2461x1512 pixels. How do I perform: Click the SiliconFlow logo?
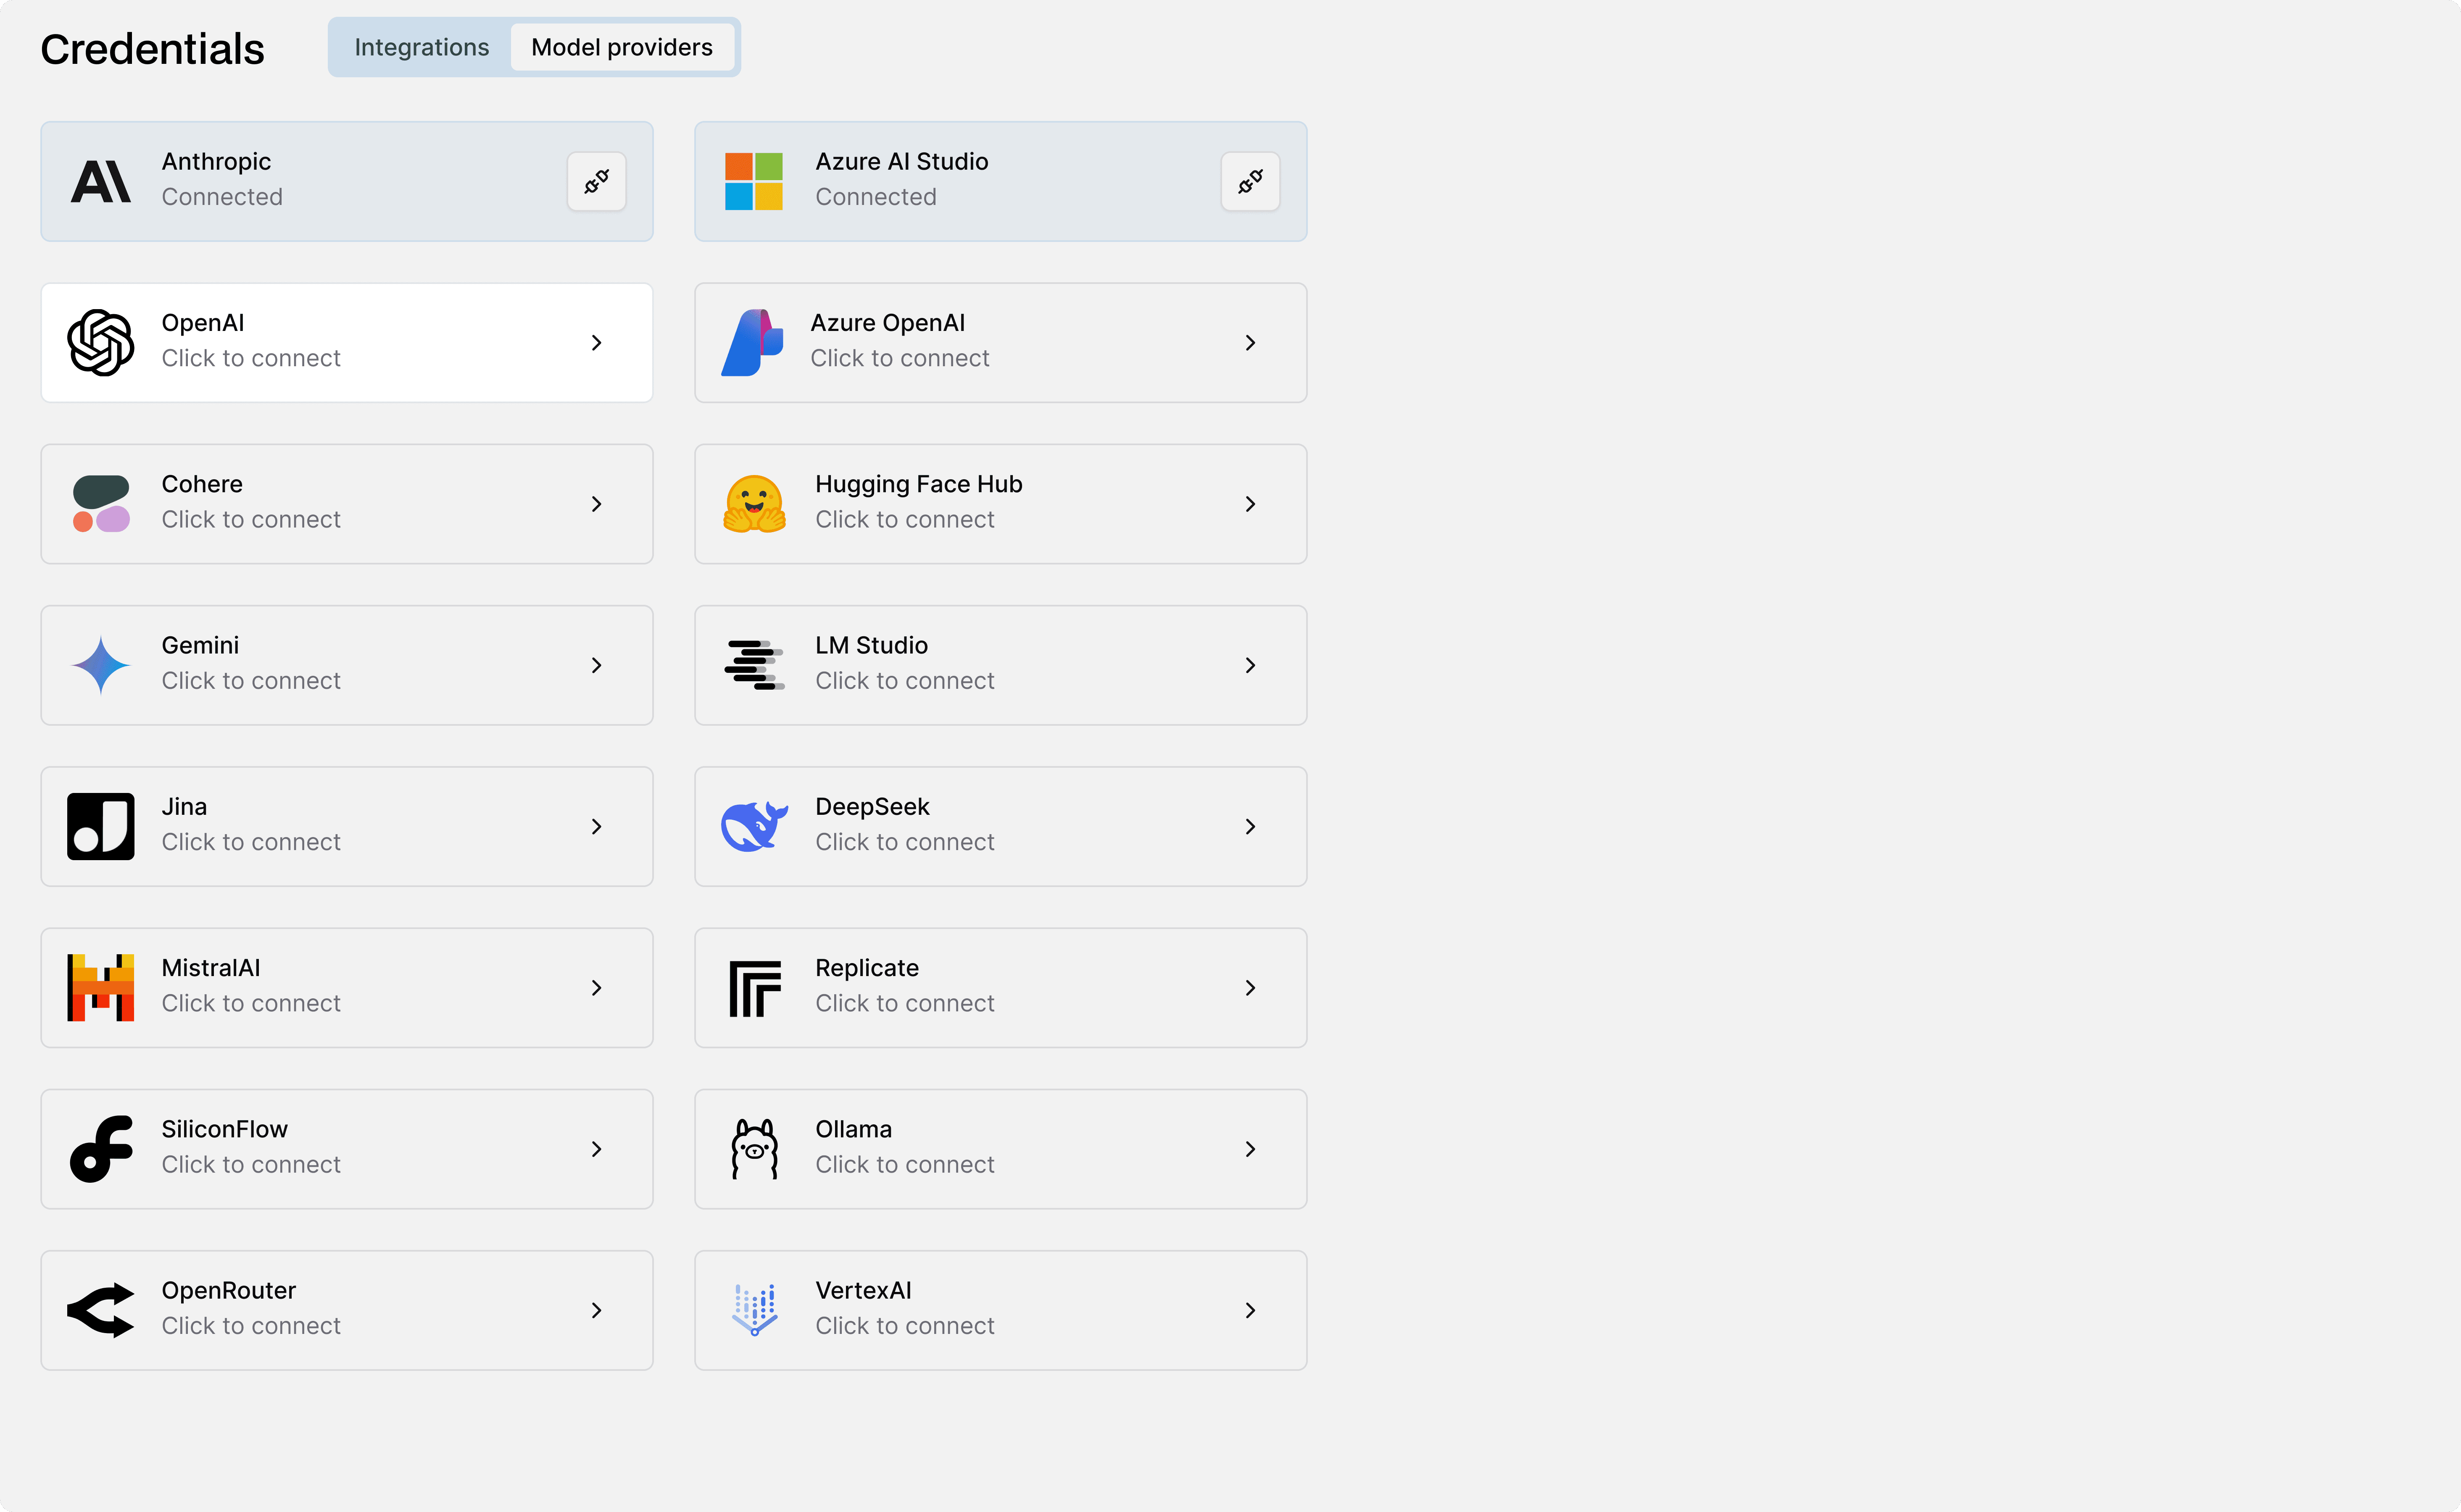[101, 1149]
